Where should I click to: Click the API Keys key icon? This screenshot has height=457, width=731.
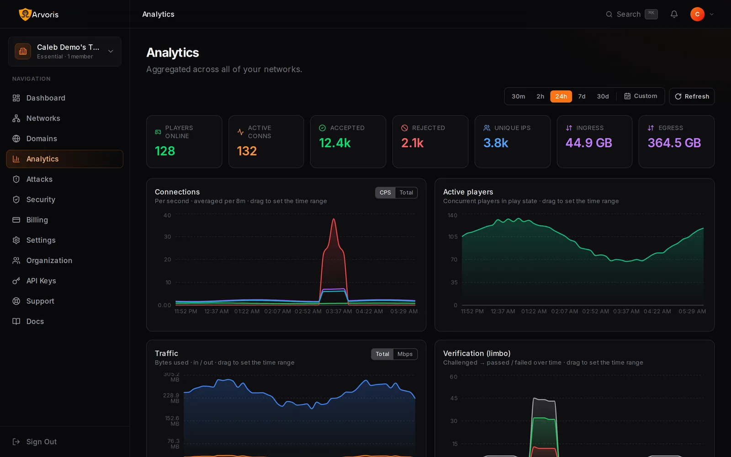tap(16, 281)
